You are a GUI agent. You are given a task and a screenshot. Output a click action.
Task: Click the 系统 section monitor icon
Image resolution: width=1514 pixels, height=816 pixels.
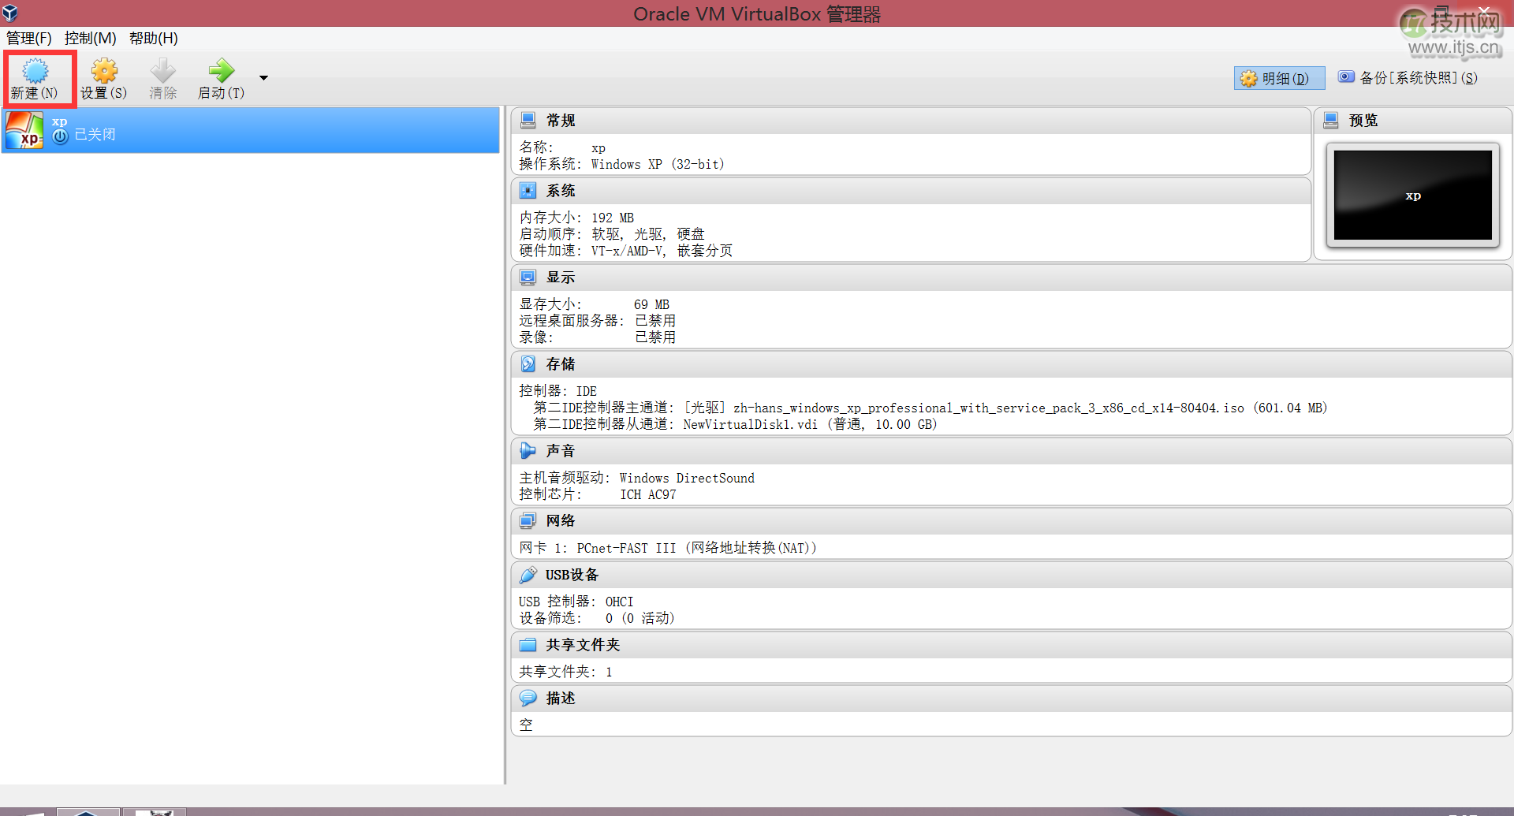click(528, 190)
